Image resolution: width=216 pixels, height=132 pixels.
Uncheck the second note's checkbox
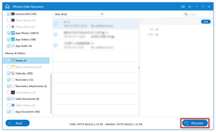[x=55, y=34]
